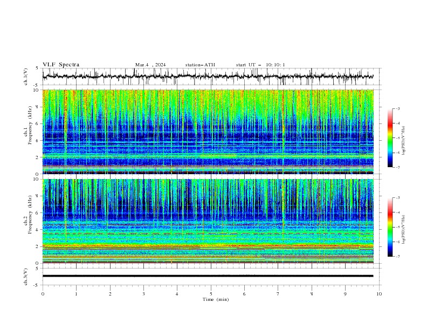Select the "station=ATH" label
Image resolution: width=427 pixels, height=330 pixels.
200,65
